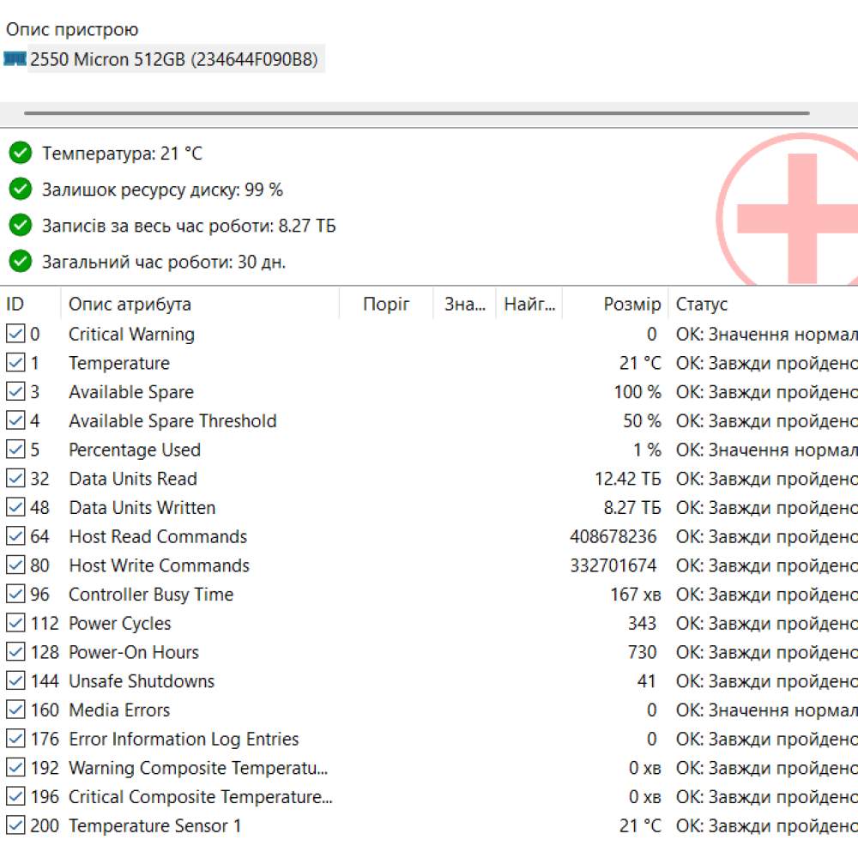
Task: Disable the Available Spare checkbox
Action: (15, 391)
